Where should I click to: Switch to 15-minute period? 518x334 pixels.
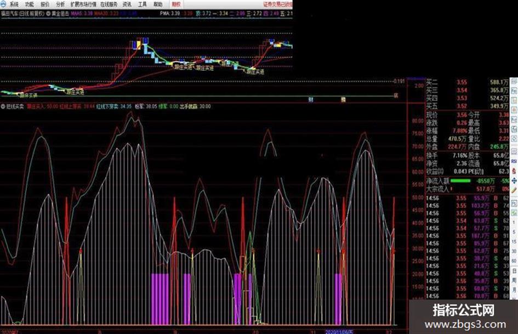[x=514, y=242]
